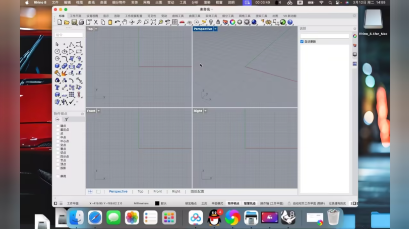Viewport: 409px width, 229px height.
Task: Click the Cut scissors icon
Action: tap(96, 22)
